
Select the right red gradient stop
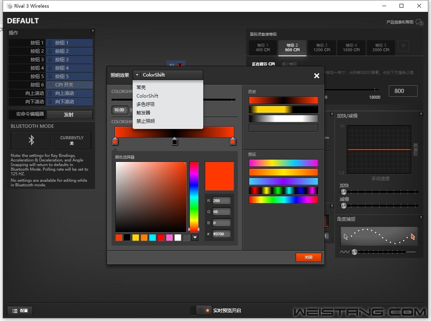tap(233, 142)
